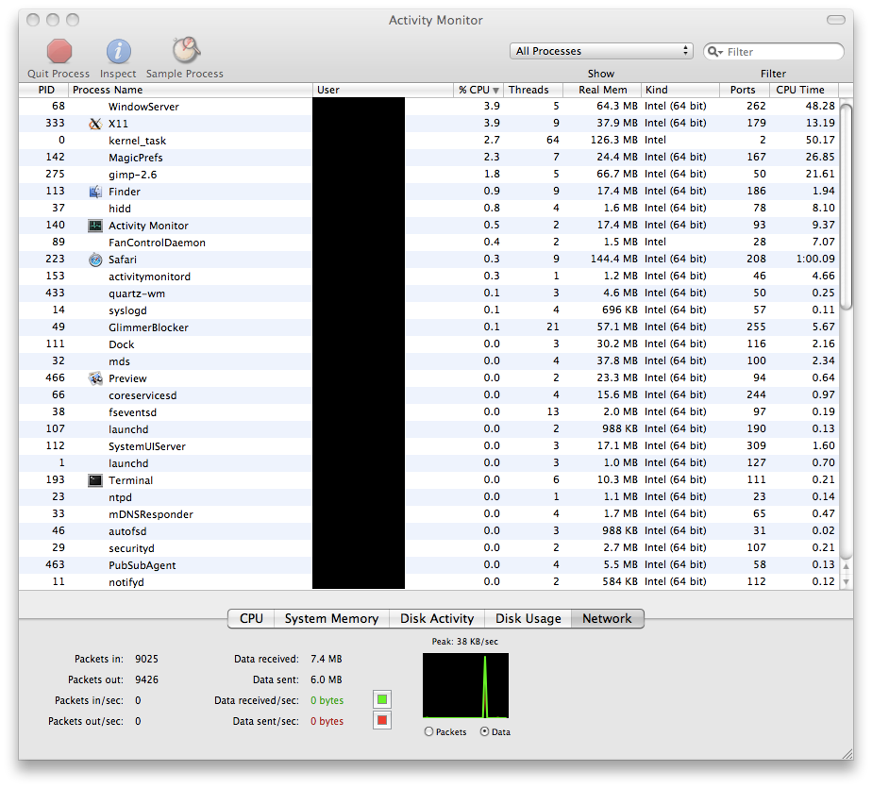
Task: Open the All Processes dropdown
Action: (x=601, y=51)
